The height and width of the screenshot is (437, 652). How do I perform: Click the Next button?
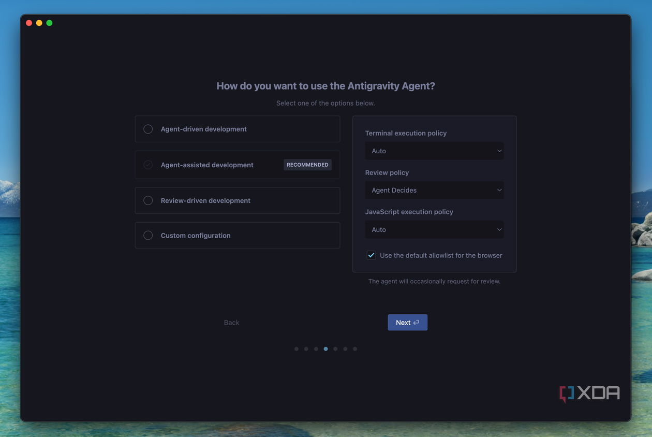pyautogui.click(x=407, y=322)
